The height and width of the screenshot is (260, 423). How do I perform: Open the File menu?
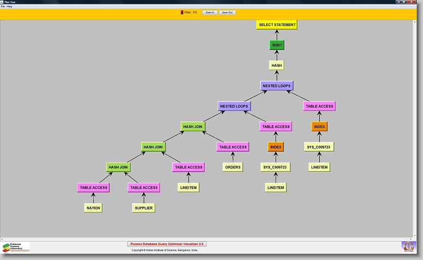[3, 6]
